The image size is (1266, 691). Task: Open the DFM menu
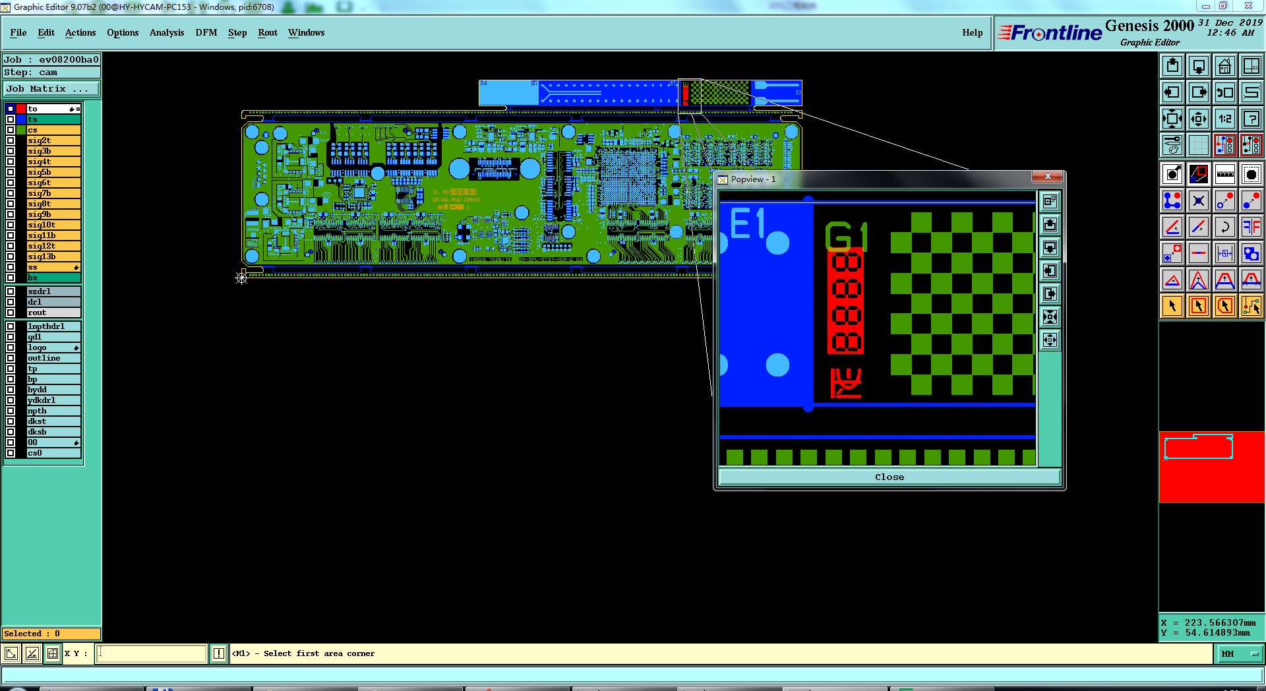tap(206, 32)
